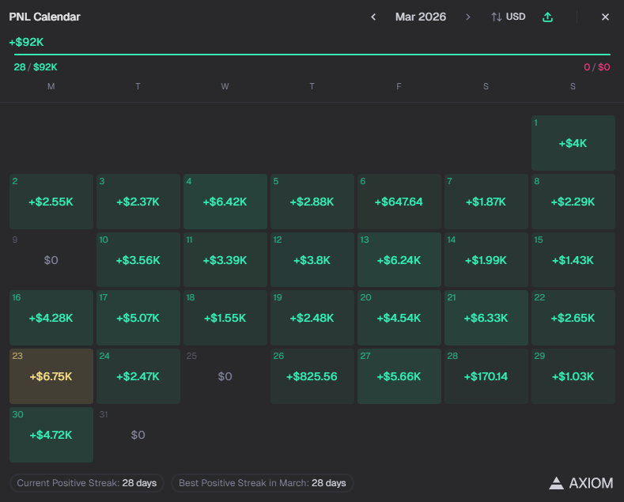624x502 pixels.
Task: Open day 24 showing +$2.47K
Action: click(138, 376)
